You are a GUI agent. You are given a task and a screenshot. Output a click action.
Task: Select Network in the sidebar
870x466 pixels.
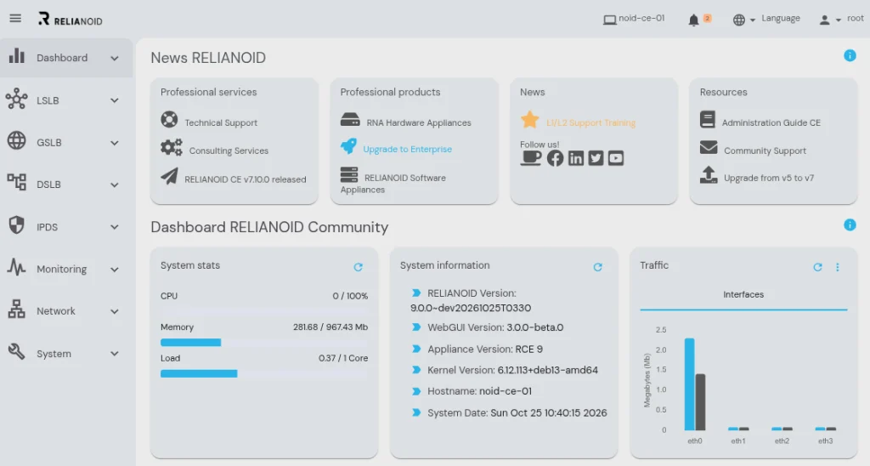coord(55,311)
